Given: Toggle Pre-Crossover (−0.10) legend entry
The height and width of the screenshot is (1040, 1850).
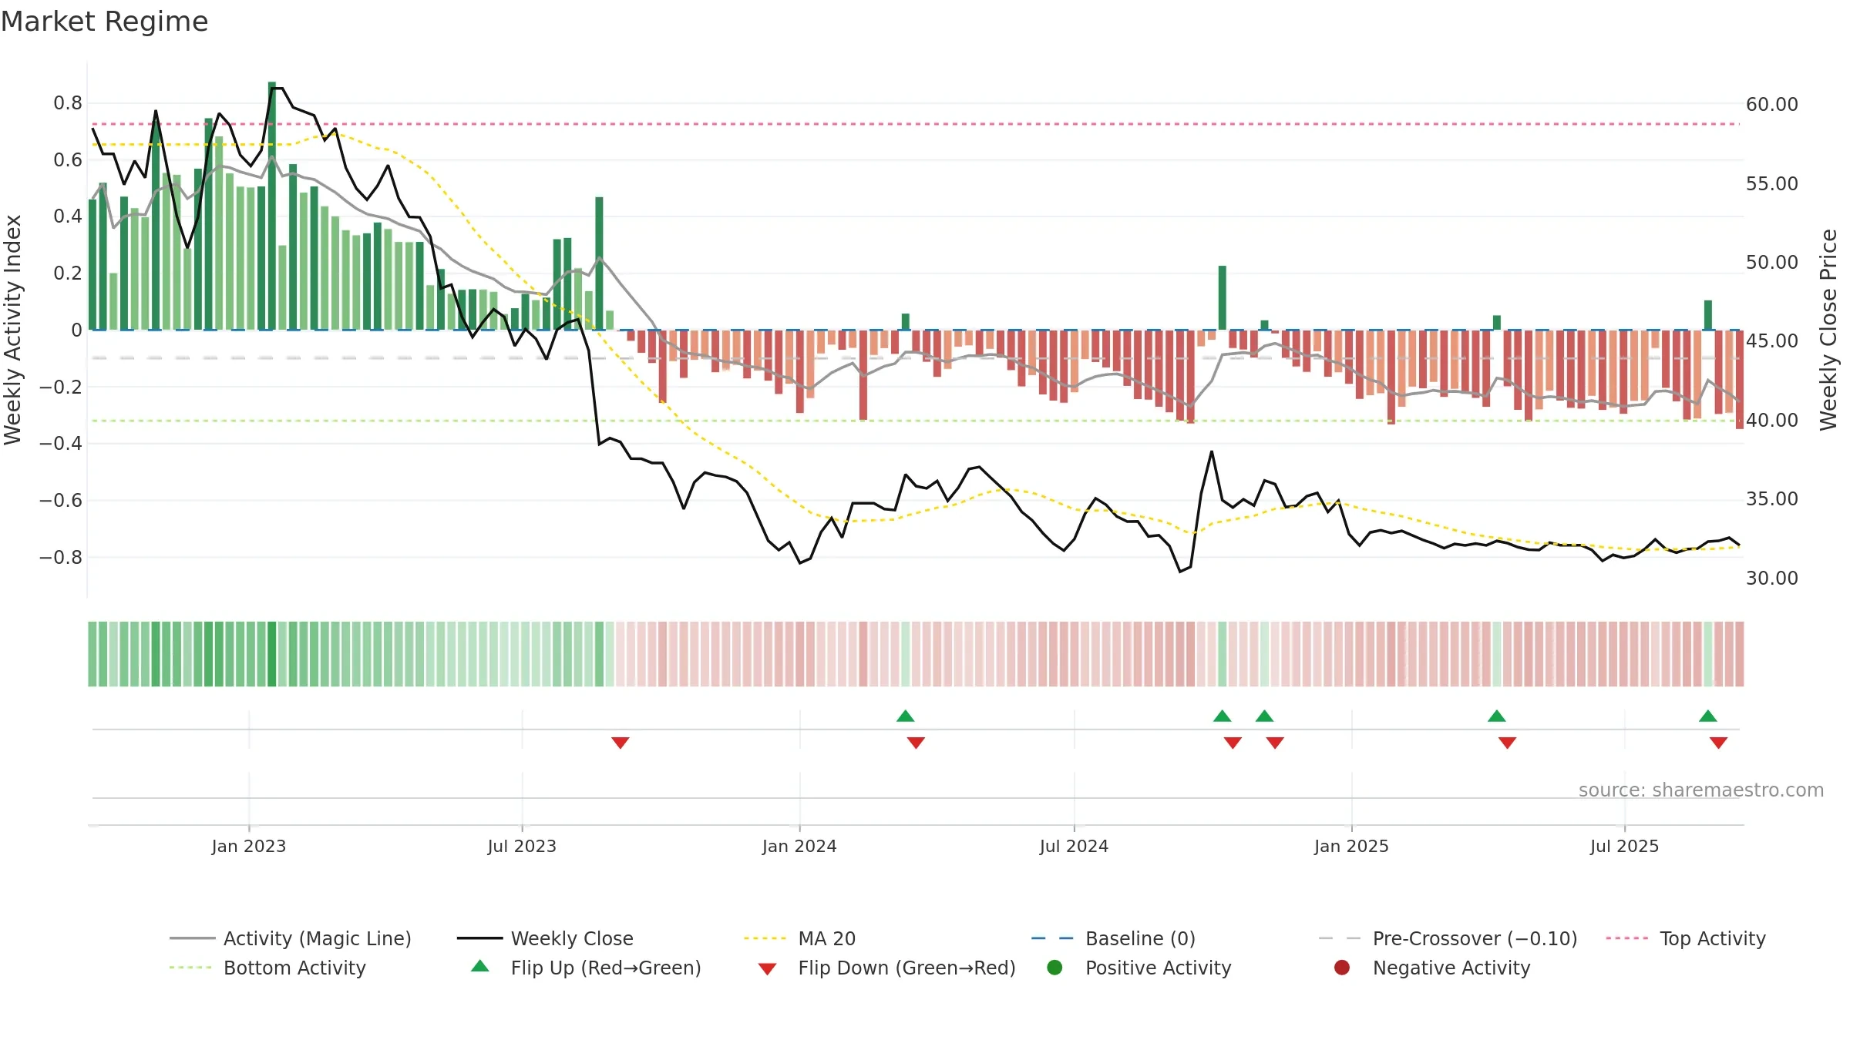Looking at the screenshot, I should (1448, 938).
